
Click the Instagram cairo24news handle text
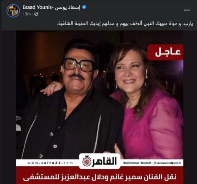(163, 163)
